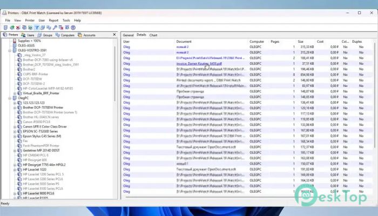
Task: Click the printer icon beside Virtual_Braille_BRF_Printer
Action: click(19, 93)
